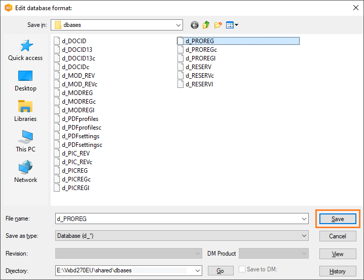The width and height of the screenshot is (364, 280).
Task: Expand the Save in folder dropdown
Action: click(x=178, y=25)
